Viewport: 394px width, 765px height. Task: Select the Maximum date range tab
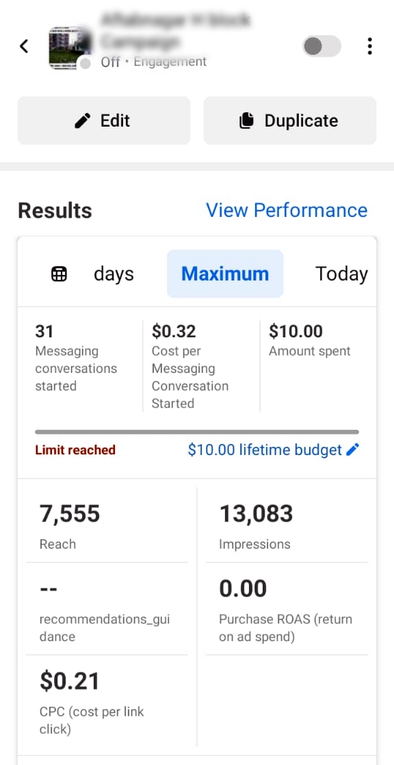coord(225,274)
